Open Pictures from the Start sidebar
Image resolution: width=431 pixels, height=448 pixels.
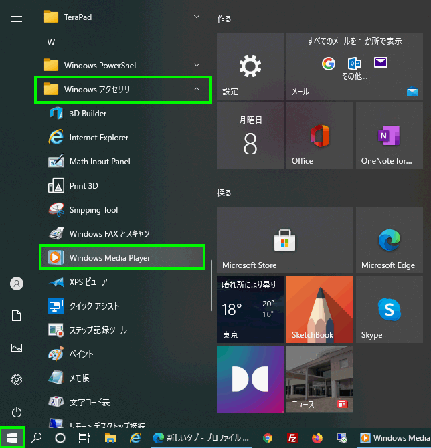(x=17, y=348)
